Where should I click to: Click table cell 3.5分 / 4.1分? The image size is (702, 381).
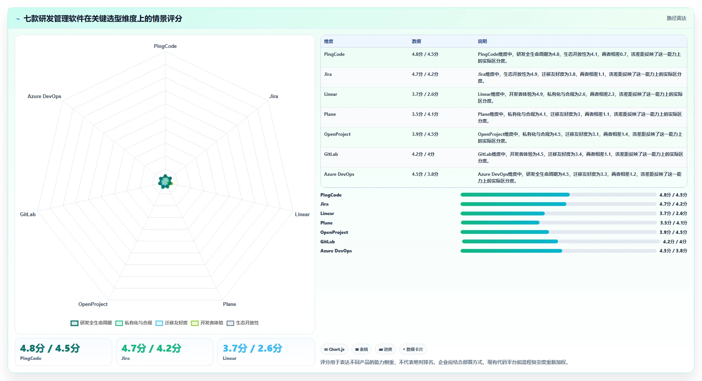tap(425, 114)
